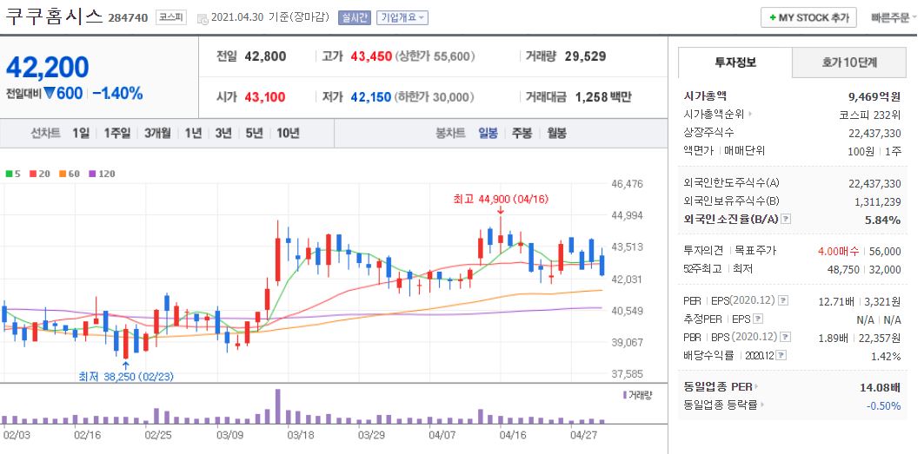Click the 시가총액 value 9,469억원
Image resolution: width=924 pixels, height=454 pixels.
(x=874, y=96)
